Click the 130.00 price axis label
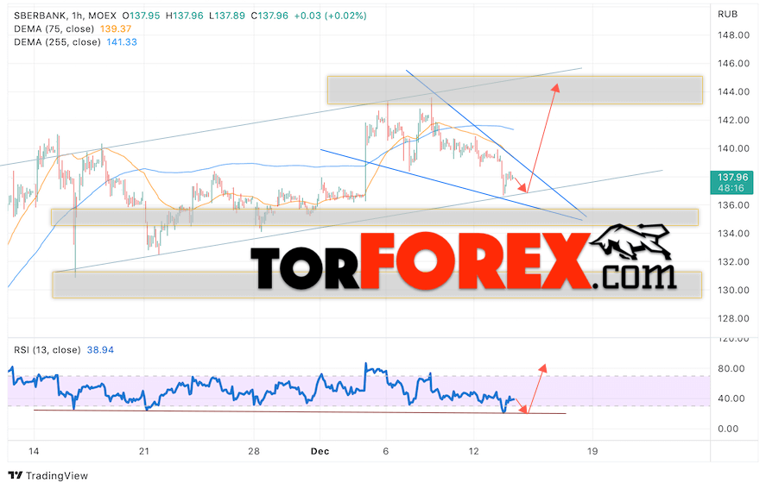 click(733, 290)
